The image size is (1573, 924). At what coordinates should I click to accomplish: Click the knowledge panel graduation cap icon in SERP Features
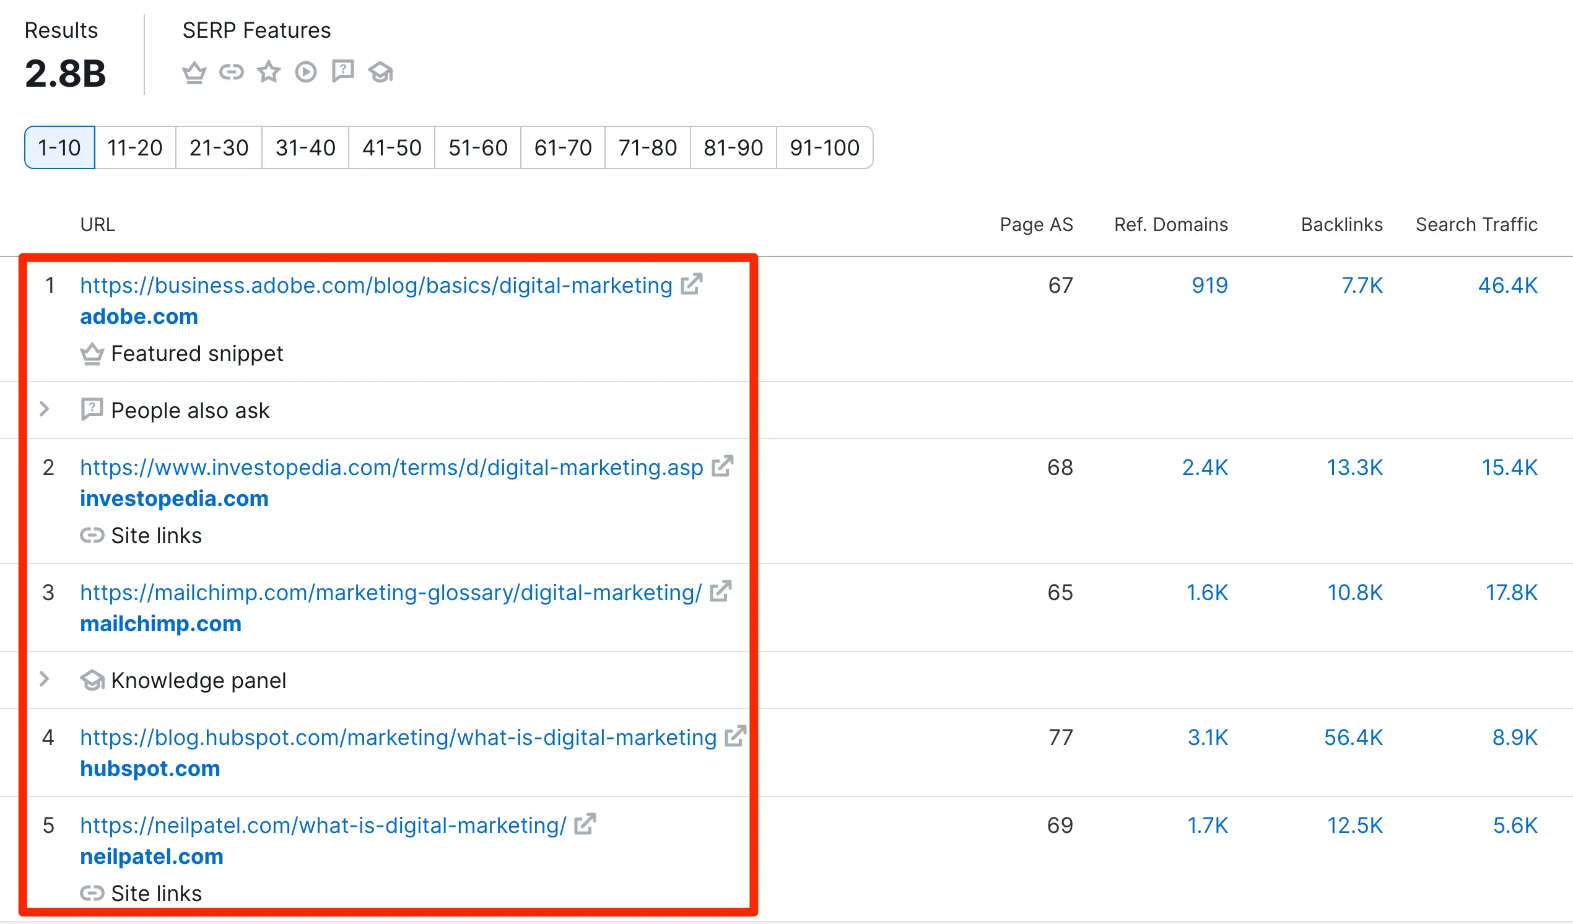click(x=381, y=72)
